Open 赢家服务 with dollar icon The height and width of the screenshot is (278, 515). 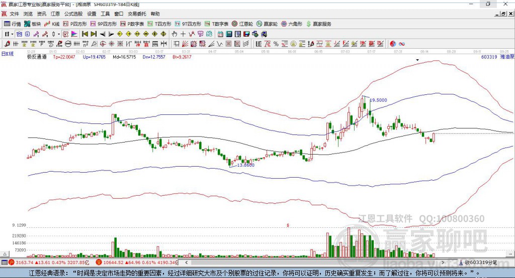pos(319,24)
